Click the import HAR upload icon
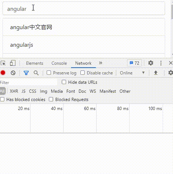 click(156, 73)
